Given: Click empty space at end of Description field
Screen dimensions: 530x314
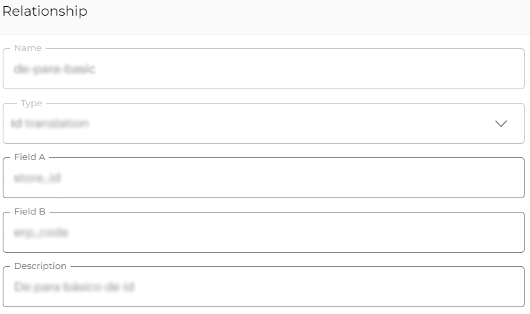Looking at the screenshot, I should click(443, 287).
